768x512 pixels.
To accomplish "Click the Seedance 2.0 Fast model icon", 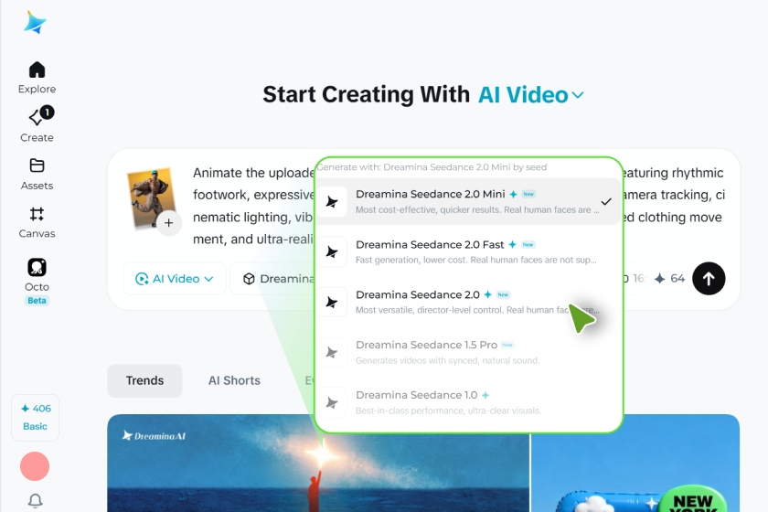I will [x=332, y=251].
